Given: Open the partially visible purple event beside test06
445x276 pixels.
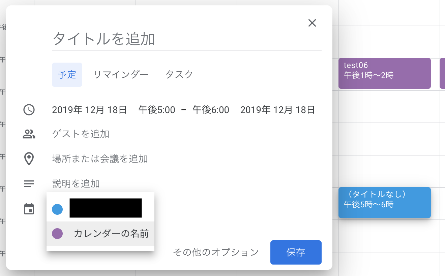Looking at the screenshot, I should 442,73.
